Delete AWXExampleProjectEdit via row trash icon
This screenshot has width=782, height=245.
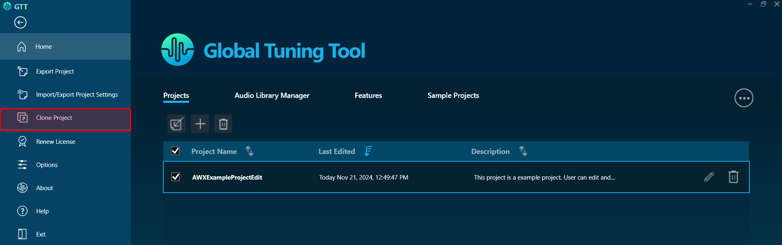(733, 177)
